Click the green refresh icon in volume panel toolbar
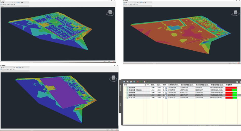The height and width of the screenshot is (131, 241). point(141,81)
